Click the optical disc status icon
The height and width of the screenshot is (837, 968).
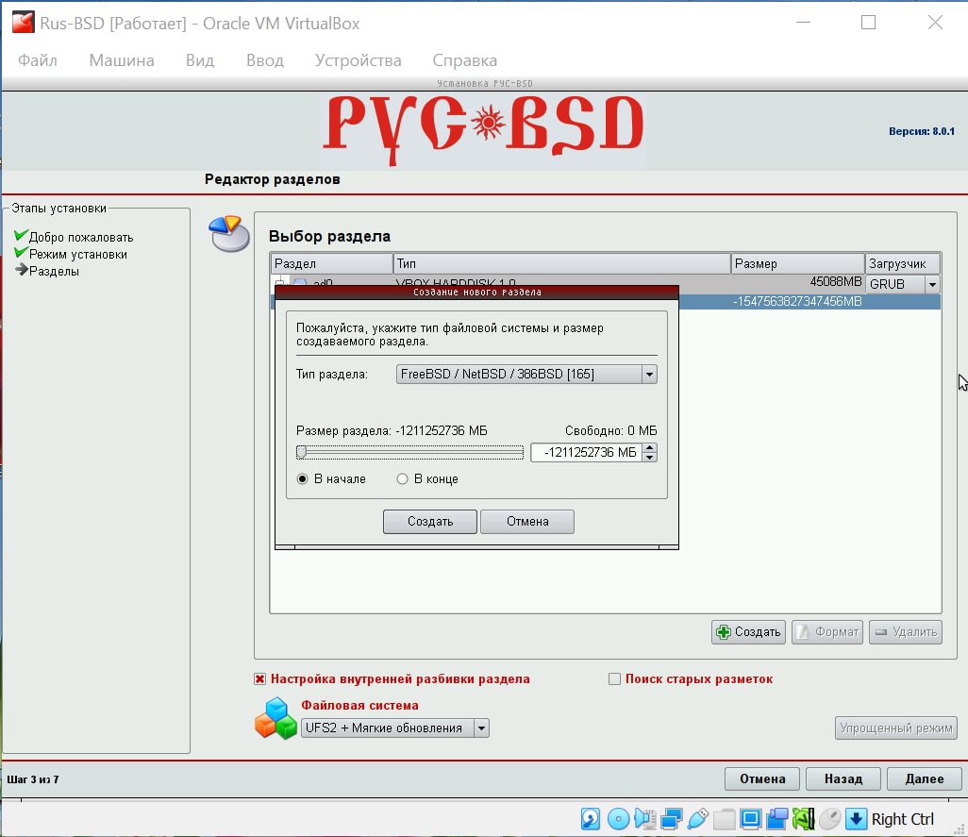click(618, 819)
